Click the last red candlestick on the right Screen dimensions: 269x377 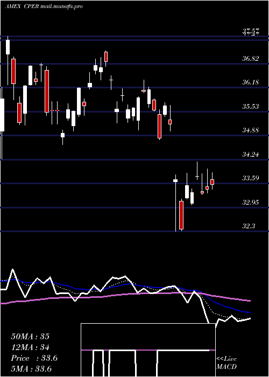pos(212,182)
